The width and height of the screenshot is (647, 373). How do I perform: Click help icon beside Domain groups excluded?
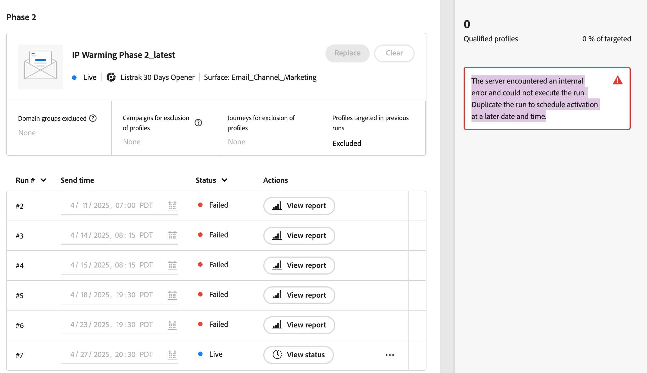point(93,118)
